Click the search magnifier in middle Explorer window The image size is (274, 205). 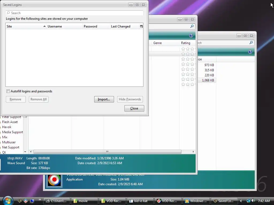point(192,26)
